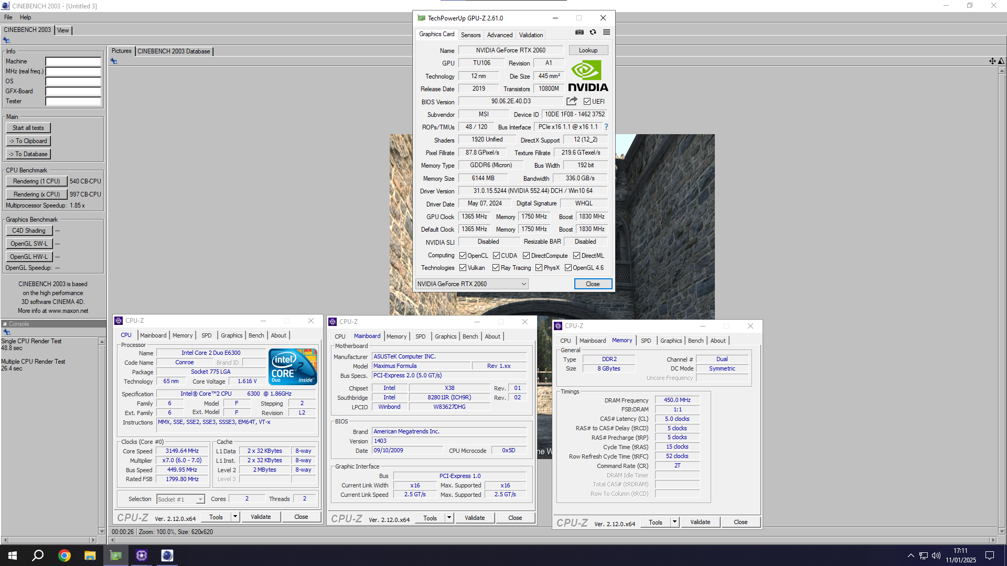
Task: Toggle the Ray Tracing checkbox
Action: click(x=496, y=268)
